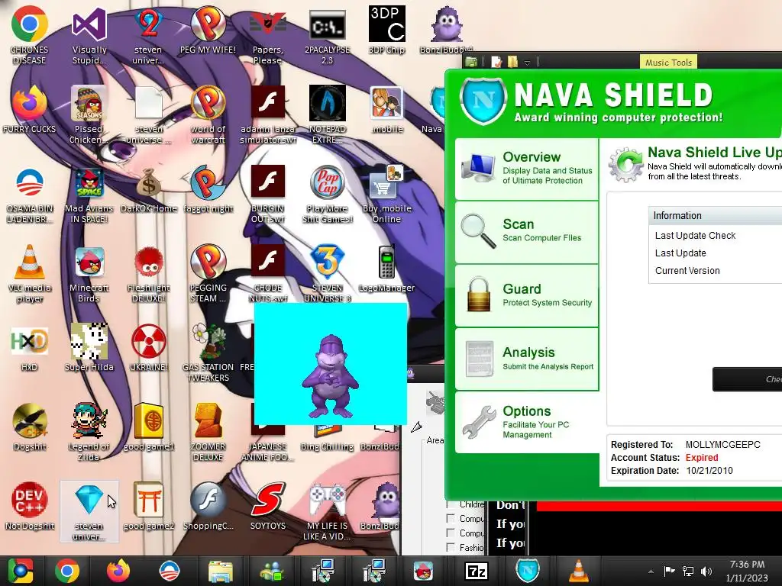Select the ZOOMER DELUXE desktop icon

pos(208,432)
